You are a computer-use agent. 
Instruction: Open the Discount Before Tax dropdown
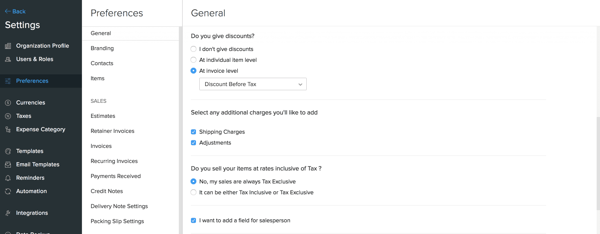click(x=253, y=84)
